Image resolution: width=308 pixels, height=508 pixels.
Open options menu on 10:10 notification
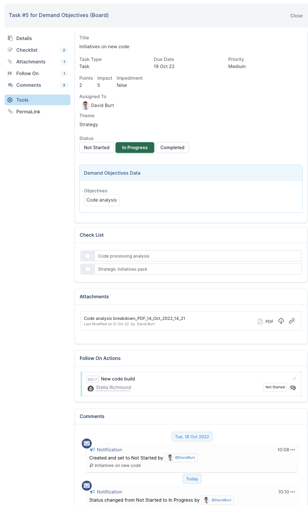click(293, 492)
